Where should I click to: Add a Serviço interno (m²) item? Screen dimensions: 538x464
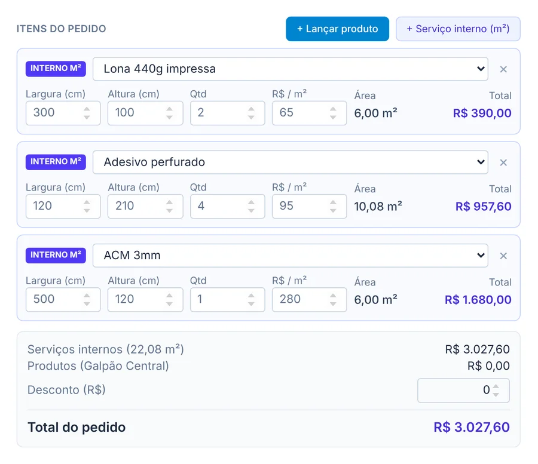[458, 29]
